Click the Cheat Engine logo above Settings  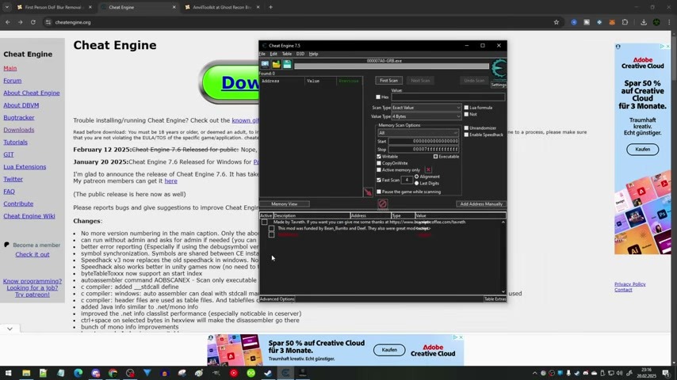pos(499,69)
